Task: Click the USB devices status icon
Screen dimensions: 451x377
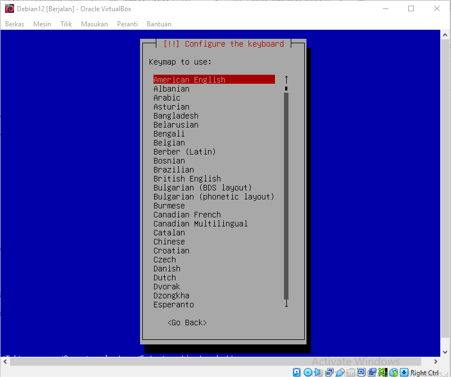Action: point(340,373)
